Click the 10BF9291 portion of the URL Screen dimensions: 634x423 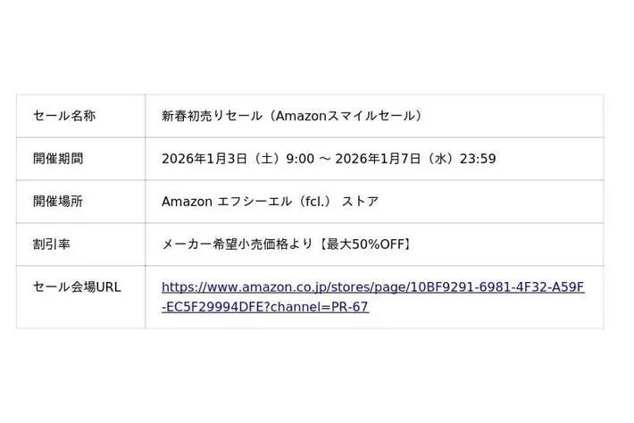click(438, 287)
